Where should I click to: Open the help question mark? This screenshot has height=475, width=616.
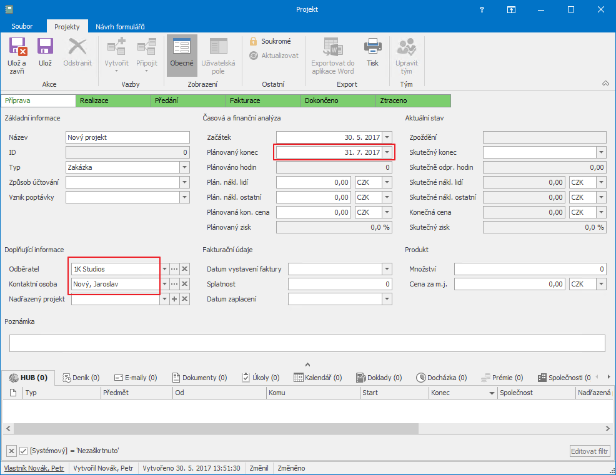pyautogui.click(x=482, y=10)
